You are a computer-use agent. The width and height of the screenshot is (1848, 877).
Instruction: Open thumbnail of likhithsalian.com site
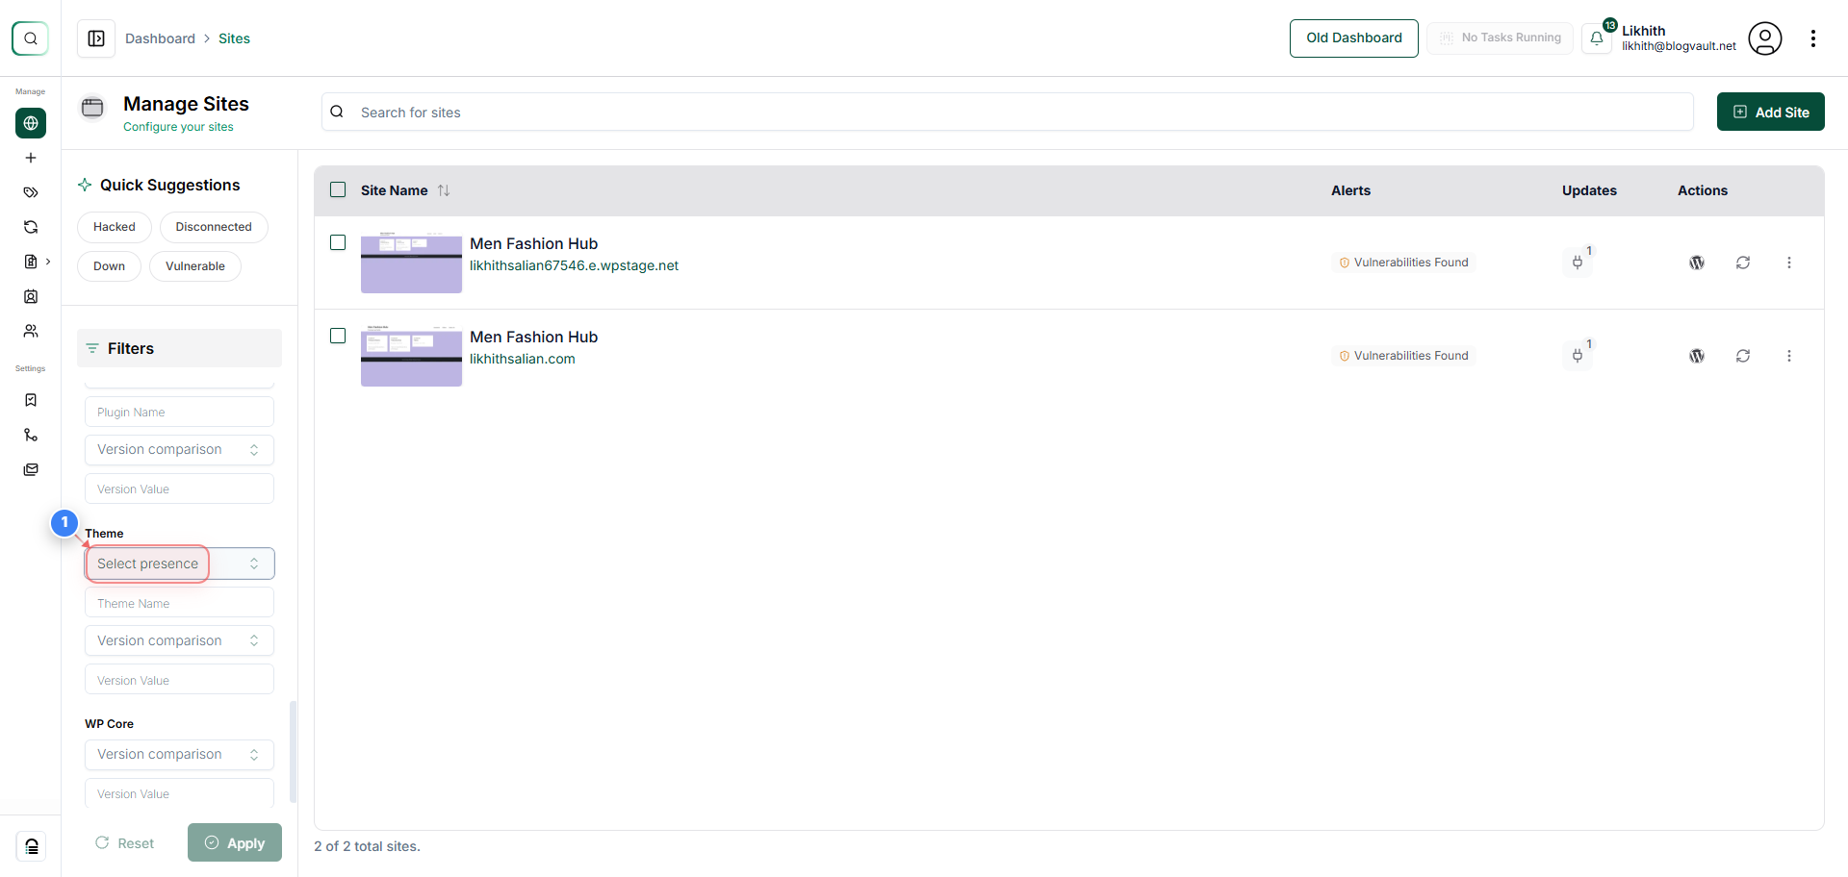(411, 355)
